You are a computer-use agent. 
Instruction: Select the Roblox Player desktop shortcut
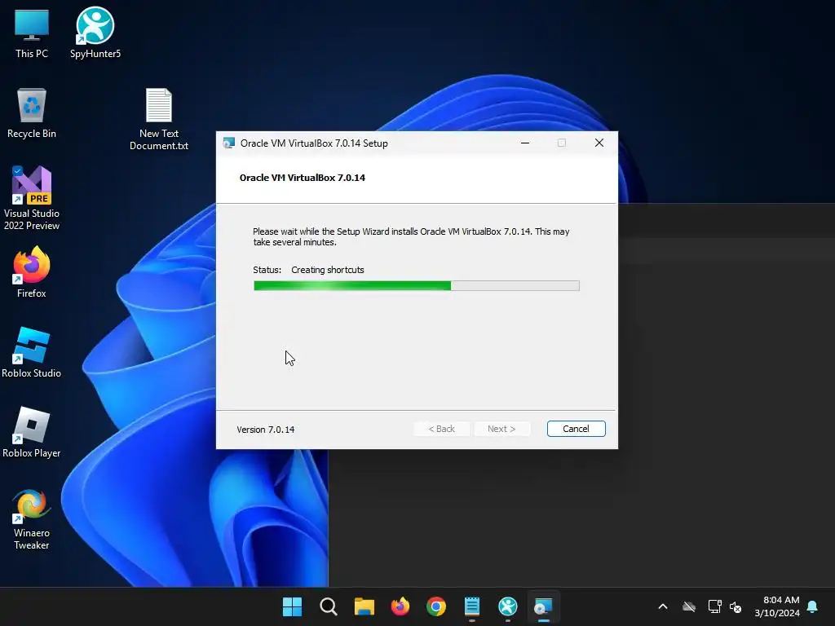[x=32, y=432]
